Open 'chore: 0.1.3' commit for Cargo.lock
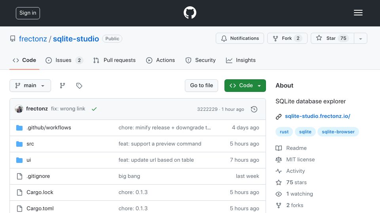380x213 pixels. tap(133, 192)
